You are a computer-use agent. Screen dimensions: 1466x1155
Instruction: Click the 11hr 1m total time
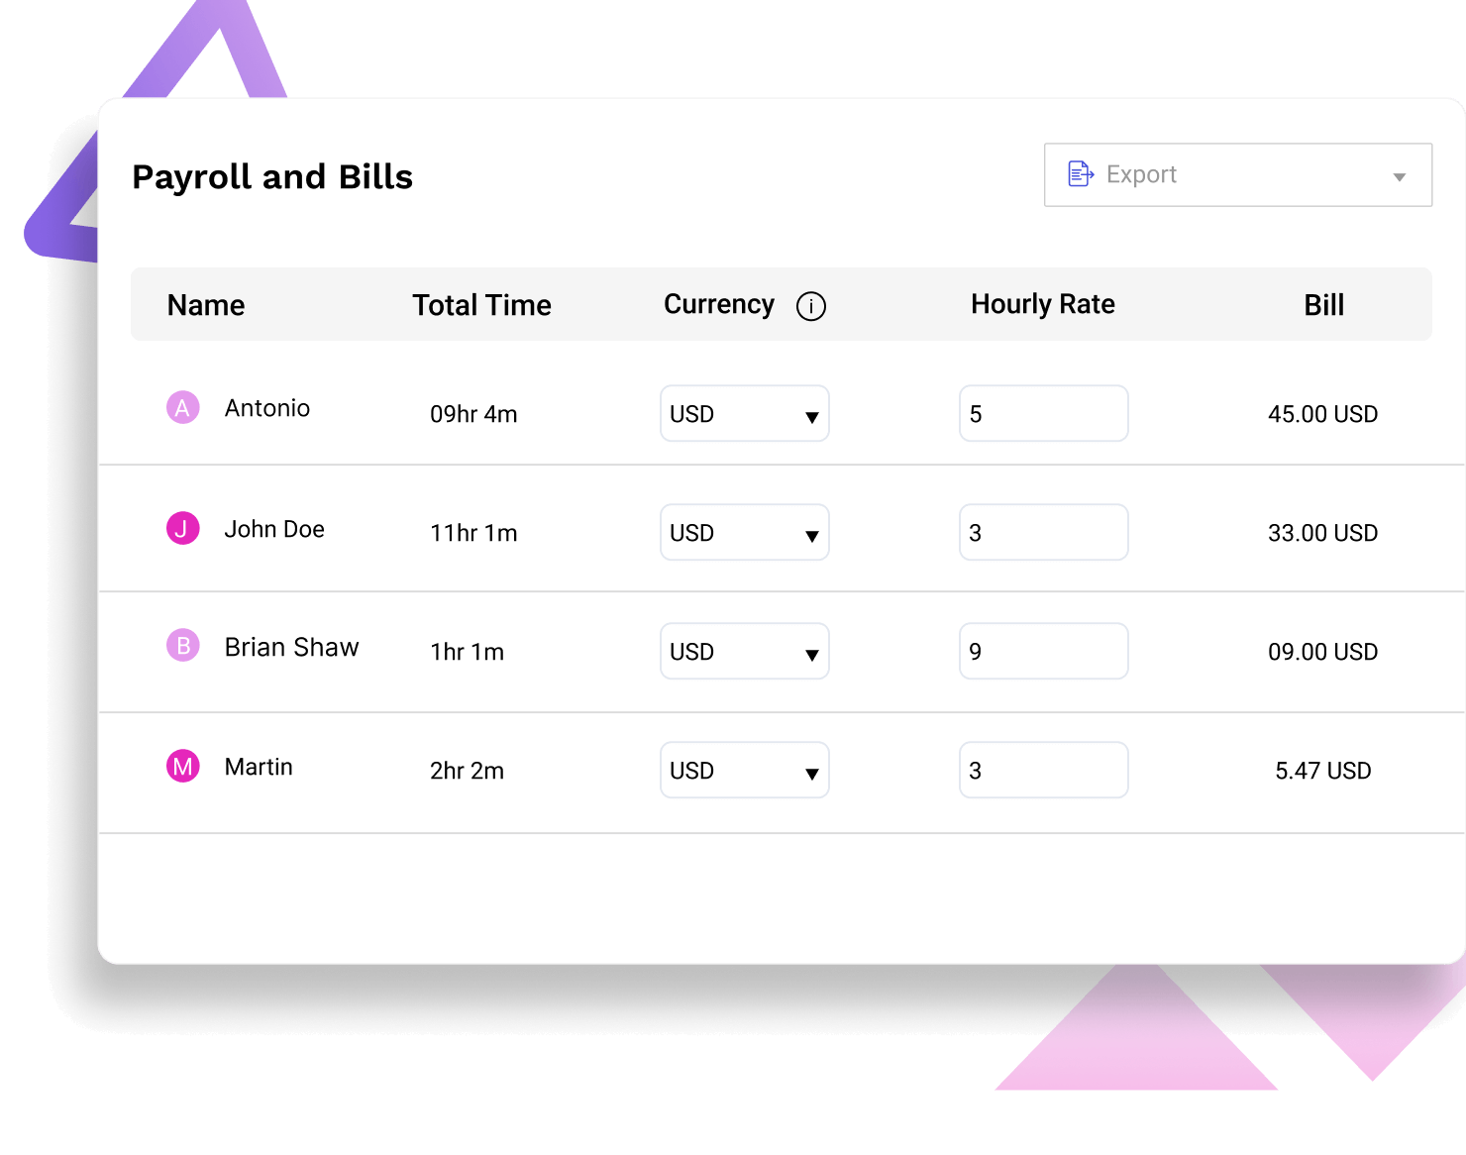point(473,533)
